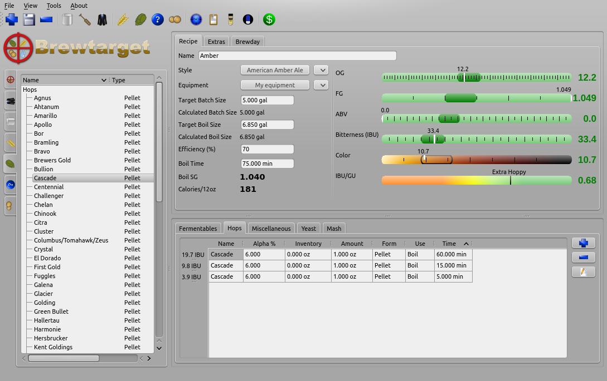607x381 pixels.
Task: Click the blue question mark Miscs icon
Action: point(158,19)
